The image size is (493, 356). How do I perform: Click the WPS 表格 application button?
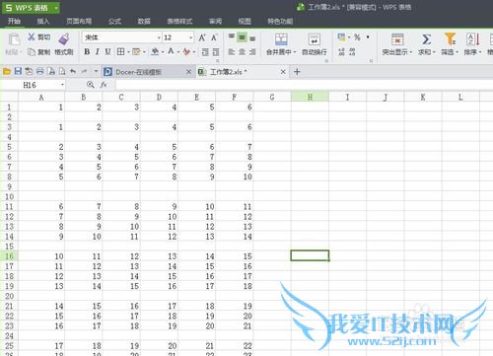[31, 8]
